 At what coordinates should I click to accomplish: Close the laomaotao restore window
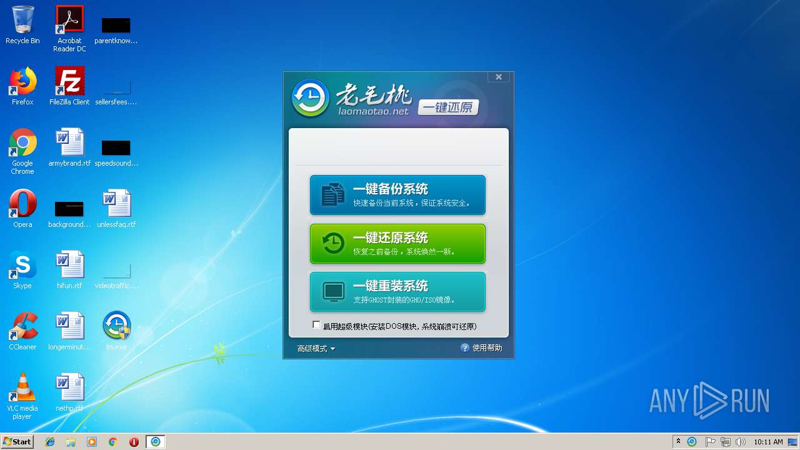coord(499,77)
